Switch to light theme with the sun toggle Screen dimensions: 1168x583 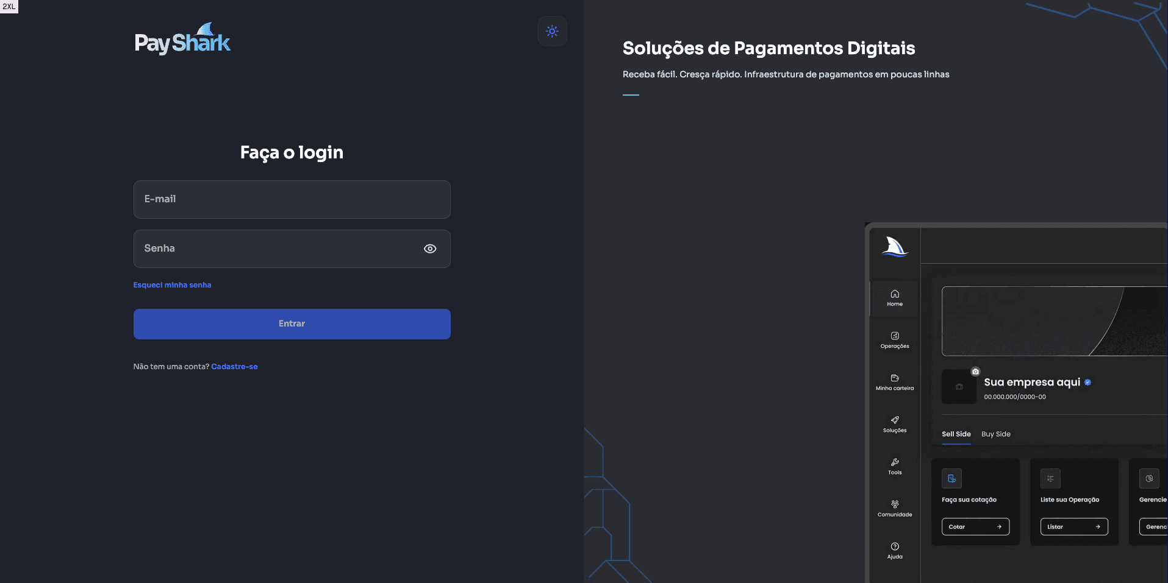point(552,30)
